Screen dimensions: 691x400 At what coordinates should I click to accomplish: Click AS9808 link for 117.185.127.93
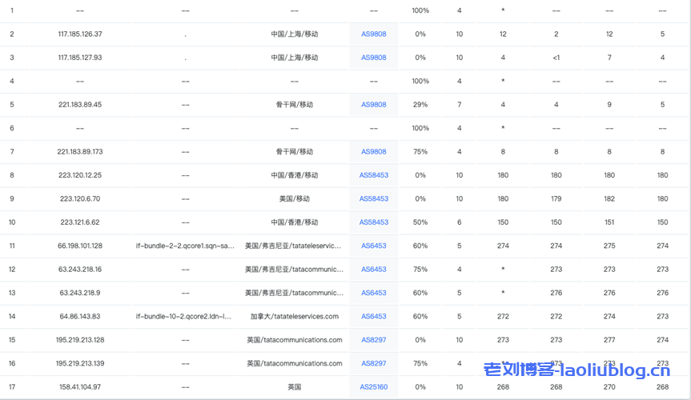click(x=373, y=58)
